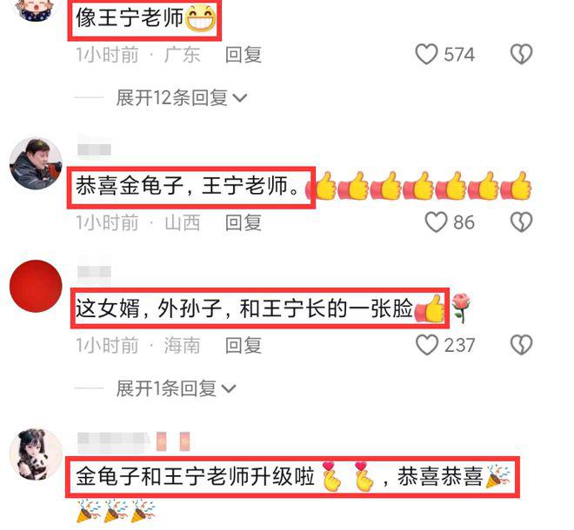Open the middle-aged man's avatar profile
Image resolution: width=574 pixels, height=530 pixels.
pos(36,163)
